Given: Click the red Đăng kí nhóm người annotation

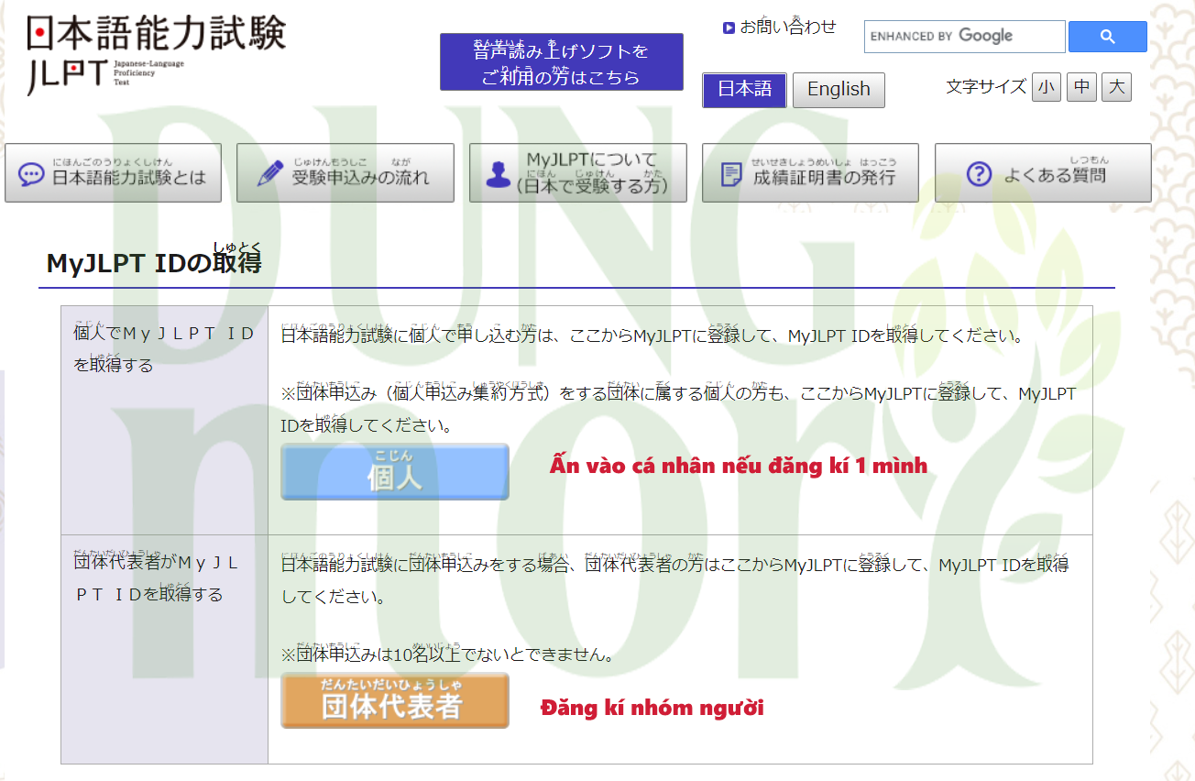Looking at the screenshot, I should point(652,708).
